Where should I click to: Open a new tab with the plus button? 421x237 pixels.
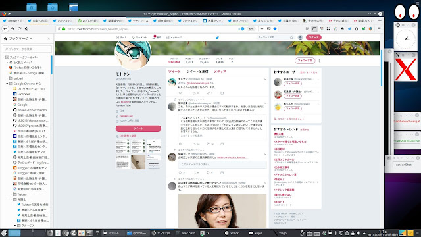click(380, 20)
